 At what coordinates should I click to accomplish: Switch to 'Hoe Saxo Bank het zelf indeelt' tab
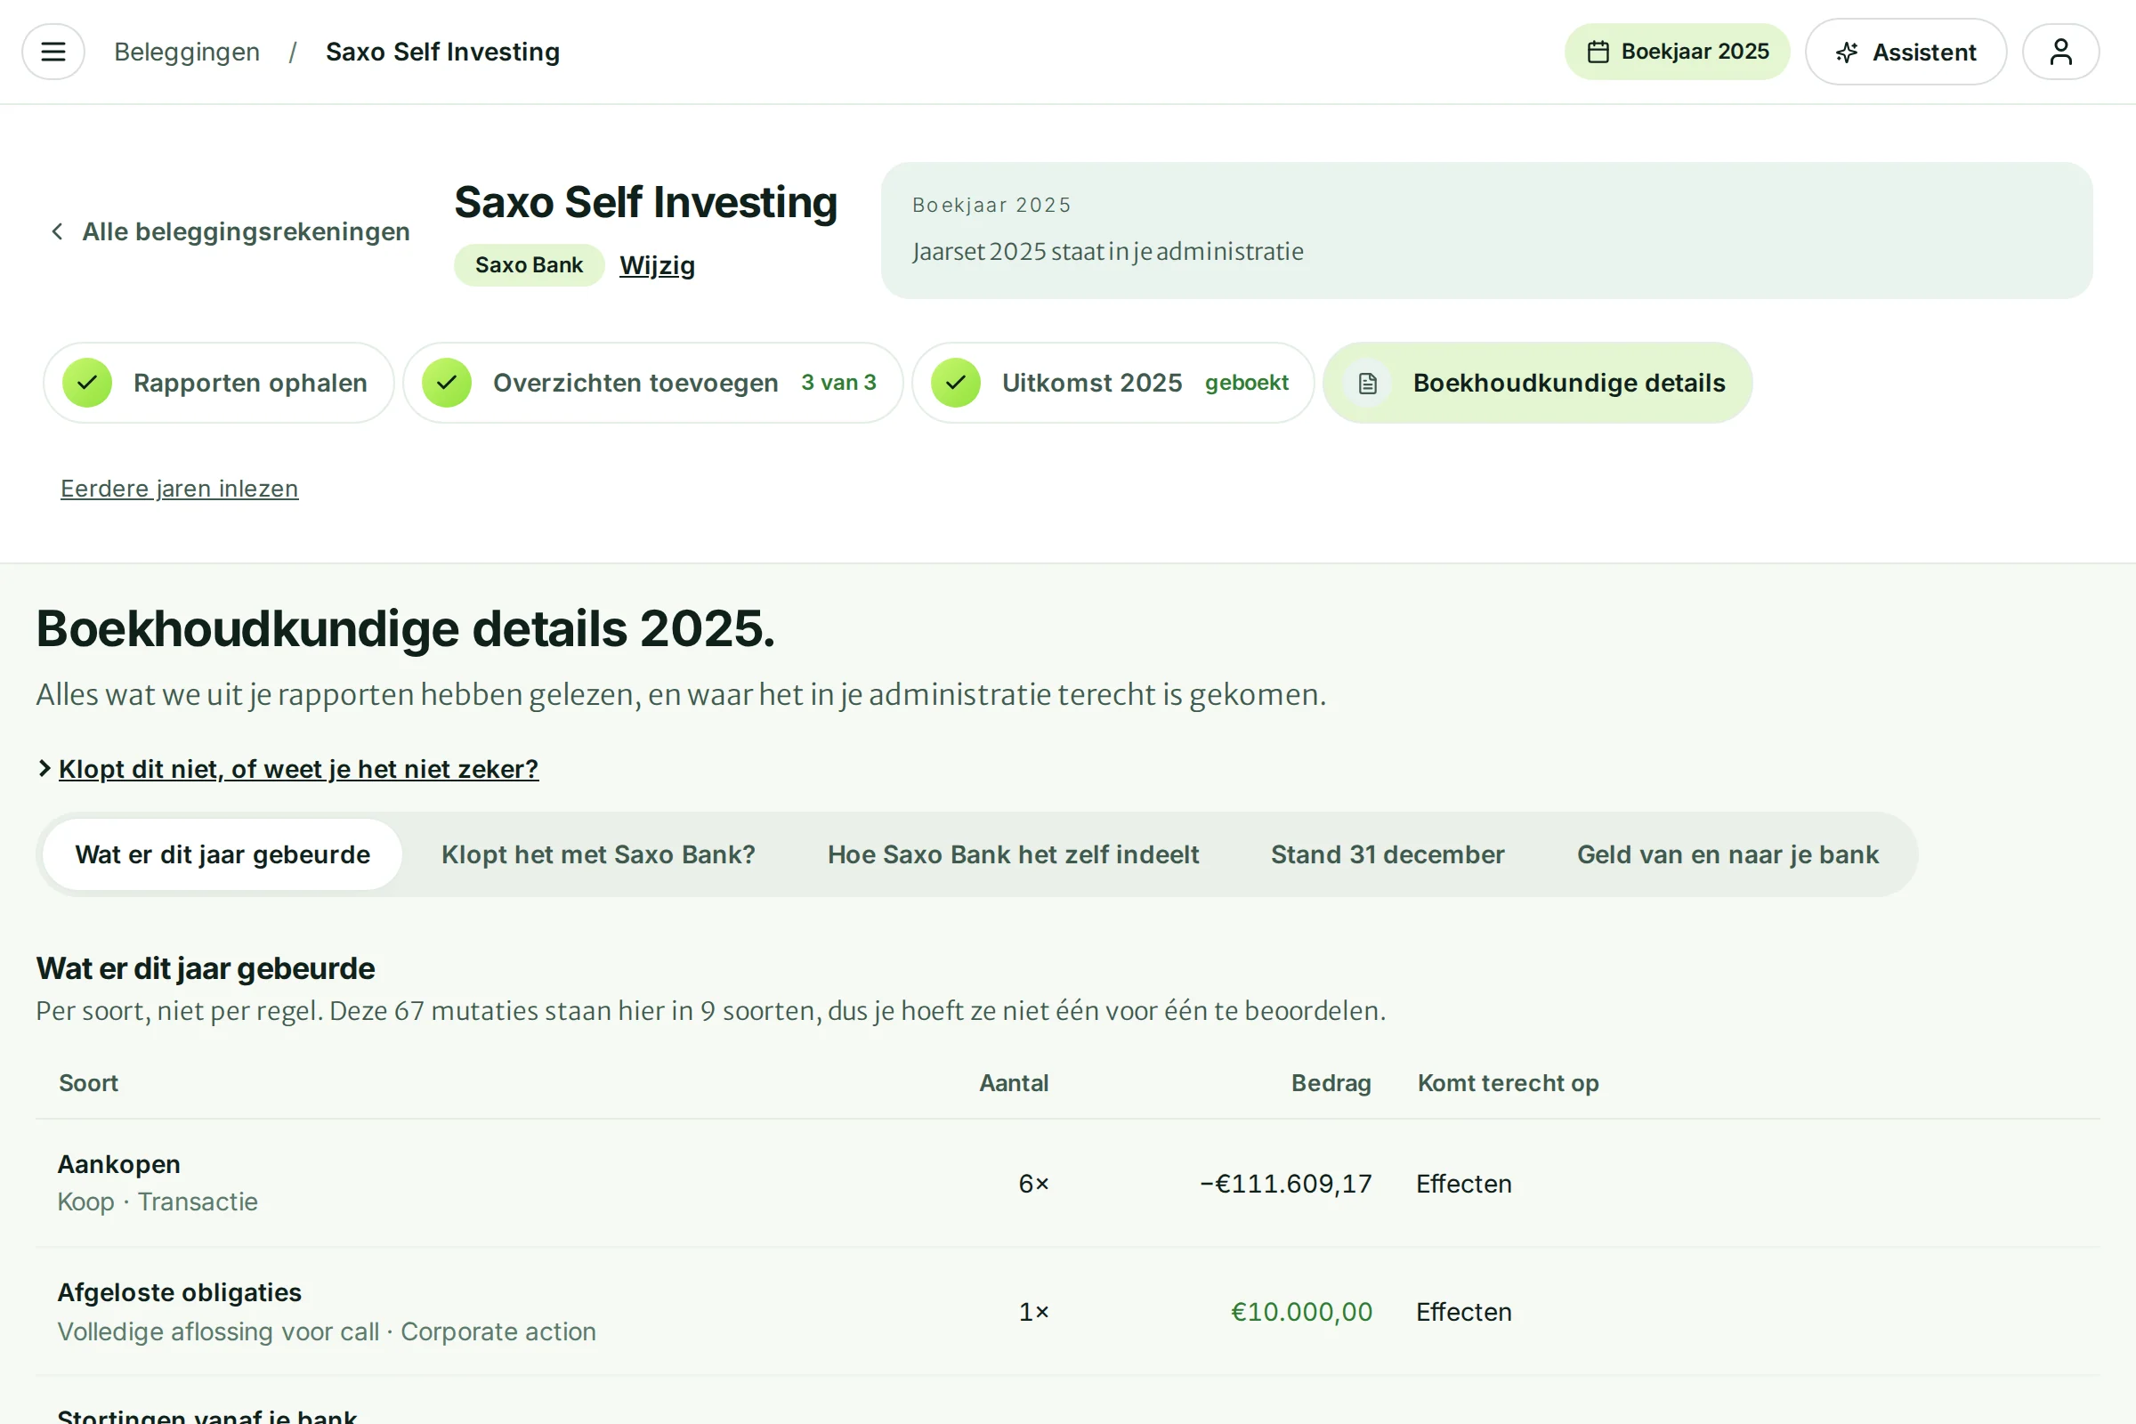tap(1013, 854)
